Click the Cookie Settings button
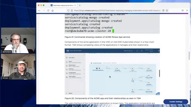Screen dimensions: 191x107 click(176, 102)
